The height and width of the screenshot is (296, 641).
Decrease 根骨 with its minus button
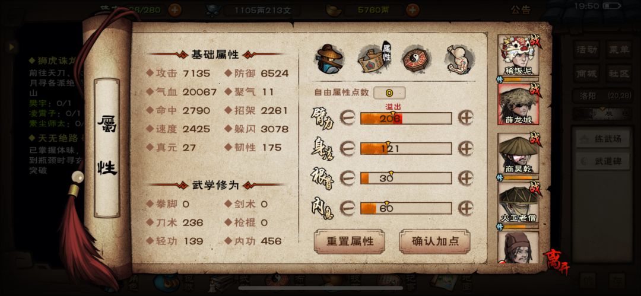(x=347, y=178)
